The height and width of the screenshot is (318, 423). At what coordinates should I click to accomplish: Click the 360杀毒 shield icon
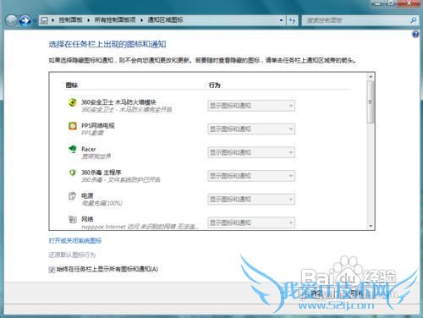pos(73,173)
